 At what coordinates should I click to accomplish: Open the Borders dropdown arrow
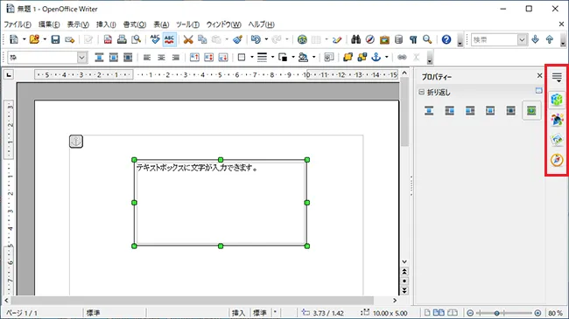[252, 57]
